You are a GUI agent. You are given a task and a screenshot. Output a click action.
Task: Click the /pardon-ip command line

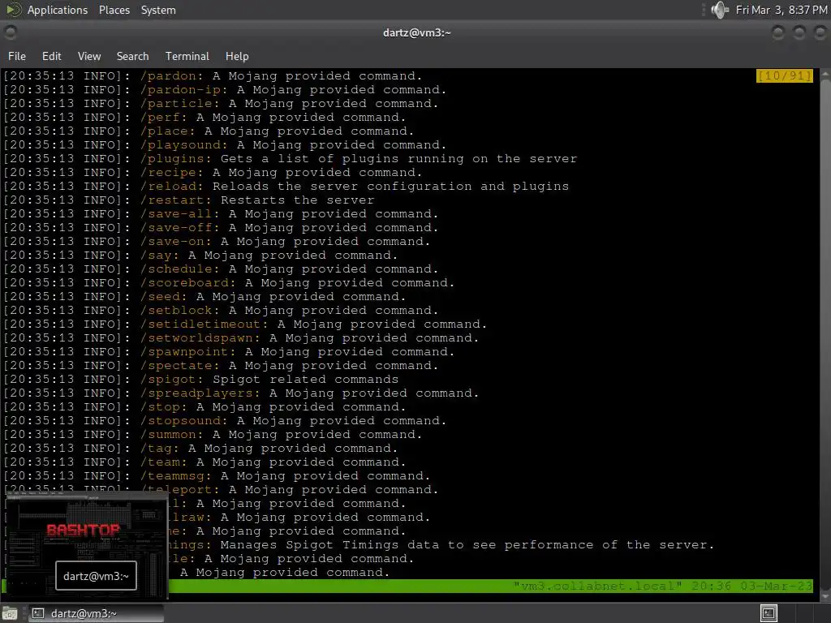(x=226, y=89)
